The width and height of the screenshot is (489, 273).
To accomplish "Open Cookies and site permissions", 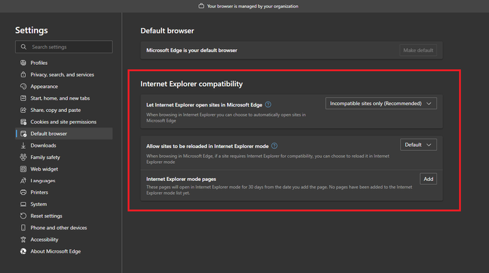I will [64, 122].
